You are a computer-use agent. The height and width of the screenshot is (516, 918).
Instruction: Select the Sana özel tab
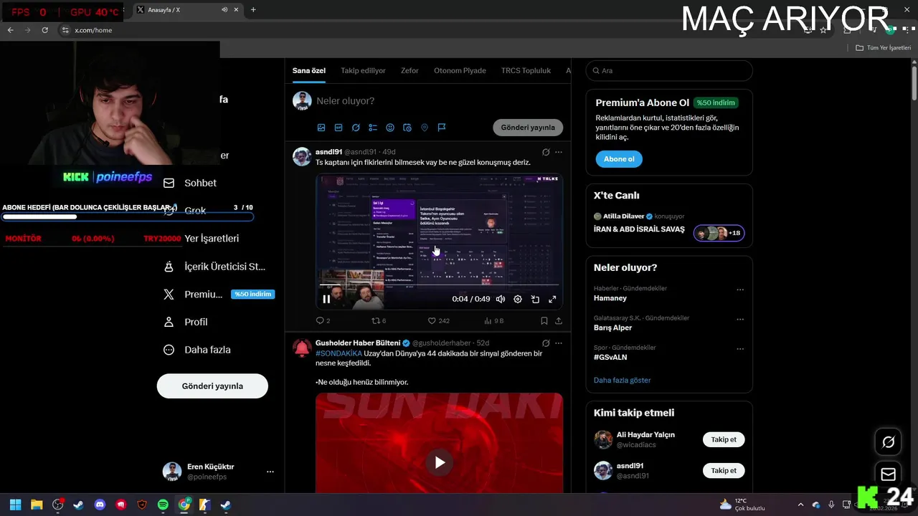[309, 70]
